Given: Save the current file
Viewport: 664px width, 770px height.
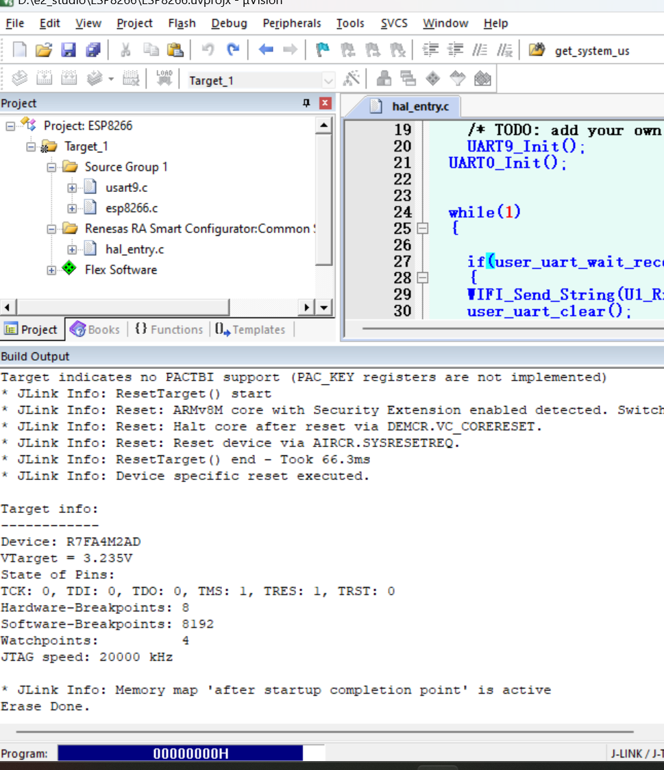Looking at the screenshot, I should click(x=69, y=49).
